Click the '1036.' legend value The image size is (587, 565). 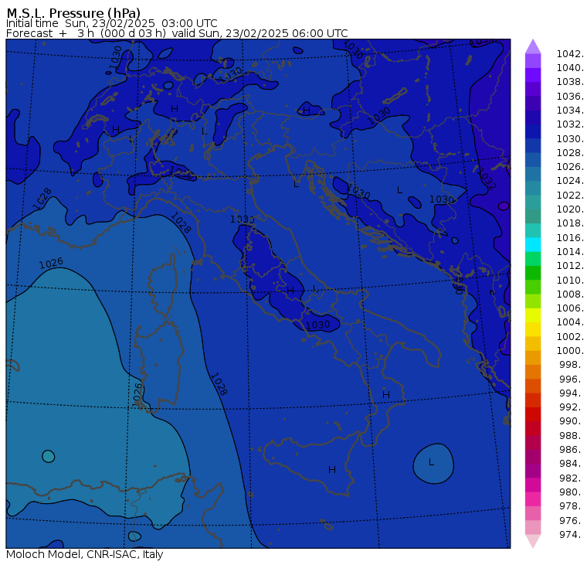(x=570, y=97)
